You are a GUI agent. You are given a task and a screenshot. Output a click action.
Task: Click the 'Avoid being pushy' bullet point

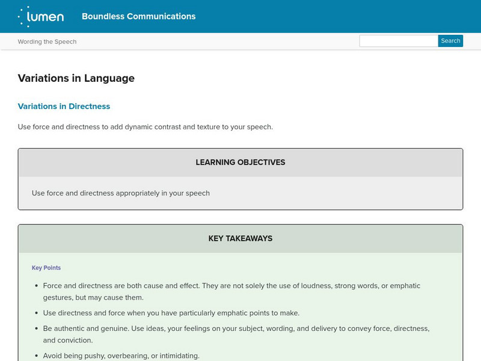[x=121, y=356]
